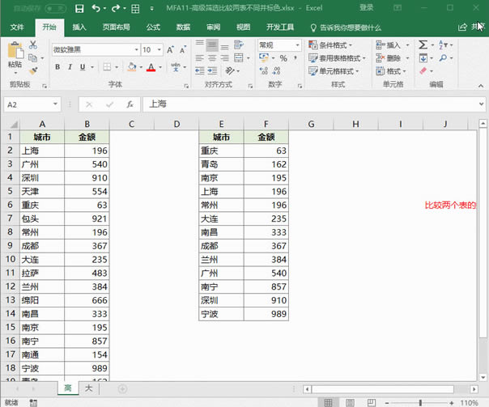The width and height of the screenshot is (489, 407).
Task: Click the zoom slider in status bar
Action: point(419,402)
